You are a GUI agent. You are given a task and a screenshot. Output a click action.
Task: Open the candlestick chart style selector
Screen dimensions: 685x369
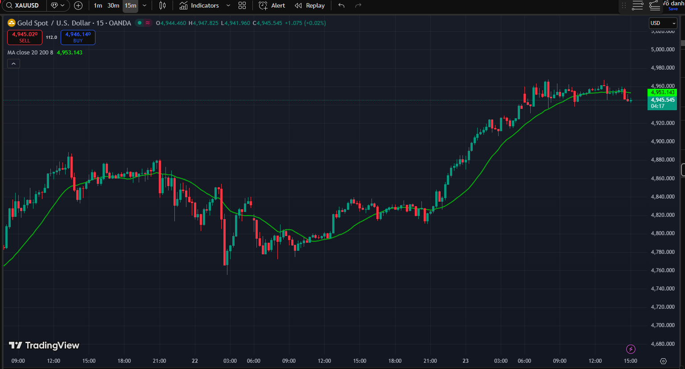(162, 5)
